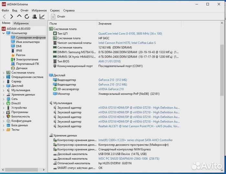Open the Отчёт menu in the menu bar
Image resolution: width=226 pixels, height=174 pixels.
click(24, 11)
